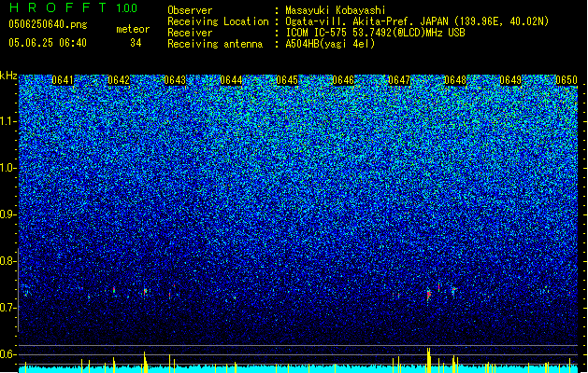Click the version number 1.00
The width and height of the screenshot is (588, 373).
coord(127,7)
